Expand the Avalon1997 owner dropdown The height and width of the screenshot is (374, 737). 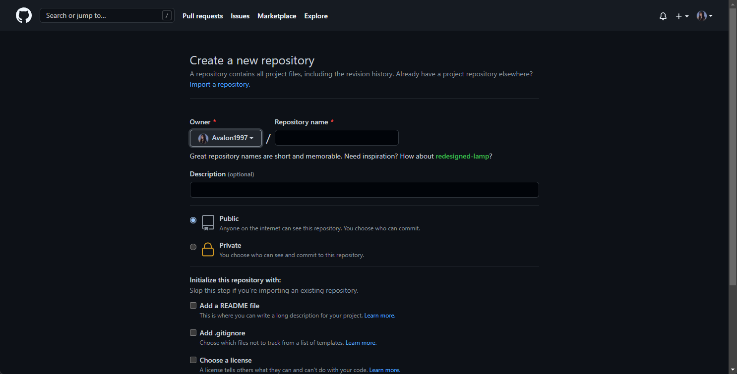point(226,138)
